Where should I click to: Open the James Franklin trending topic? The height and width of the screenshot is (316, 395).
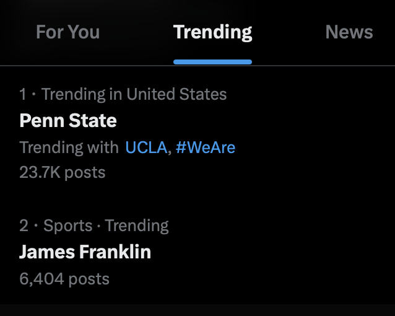(x=85, y=252)
